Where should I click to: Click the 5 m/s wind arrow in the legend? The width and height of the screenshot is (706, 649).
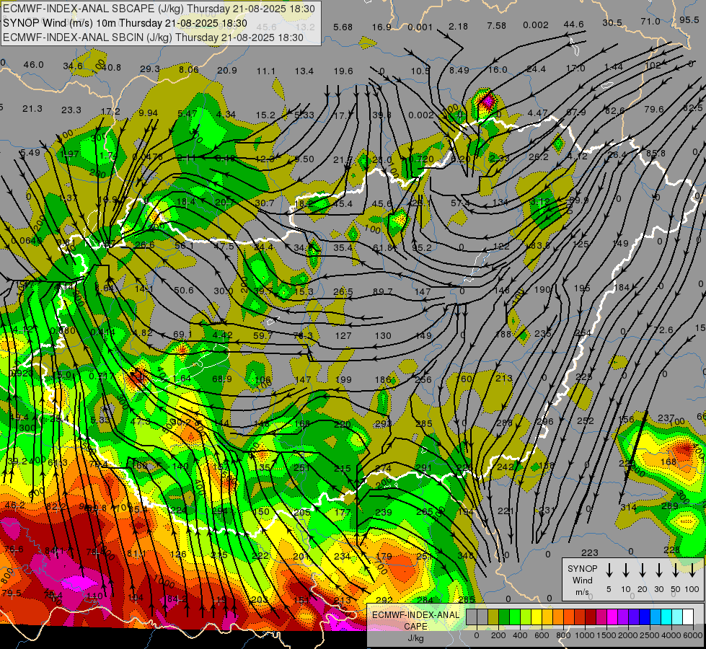point(609,570)
